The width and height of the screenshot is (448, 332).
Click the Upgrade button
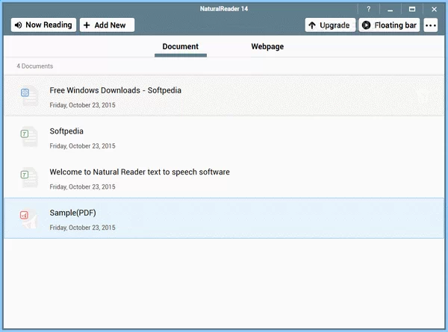pyautogui.click(x=329, y=25)
